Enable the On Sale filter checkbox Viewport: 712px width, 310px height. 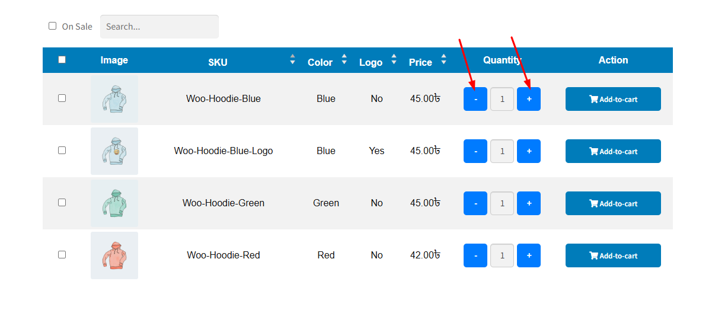[x=52, y=26]
